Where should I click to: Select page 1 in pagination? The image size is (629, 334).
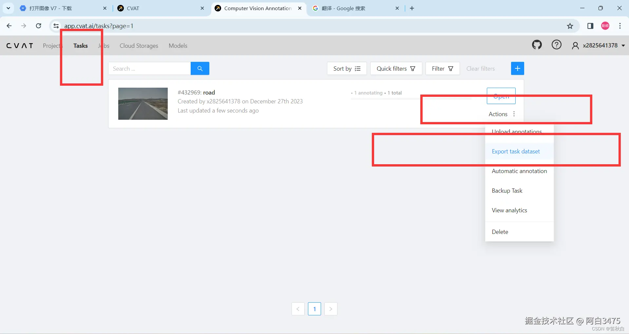tap(314, 309)
